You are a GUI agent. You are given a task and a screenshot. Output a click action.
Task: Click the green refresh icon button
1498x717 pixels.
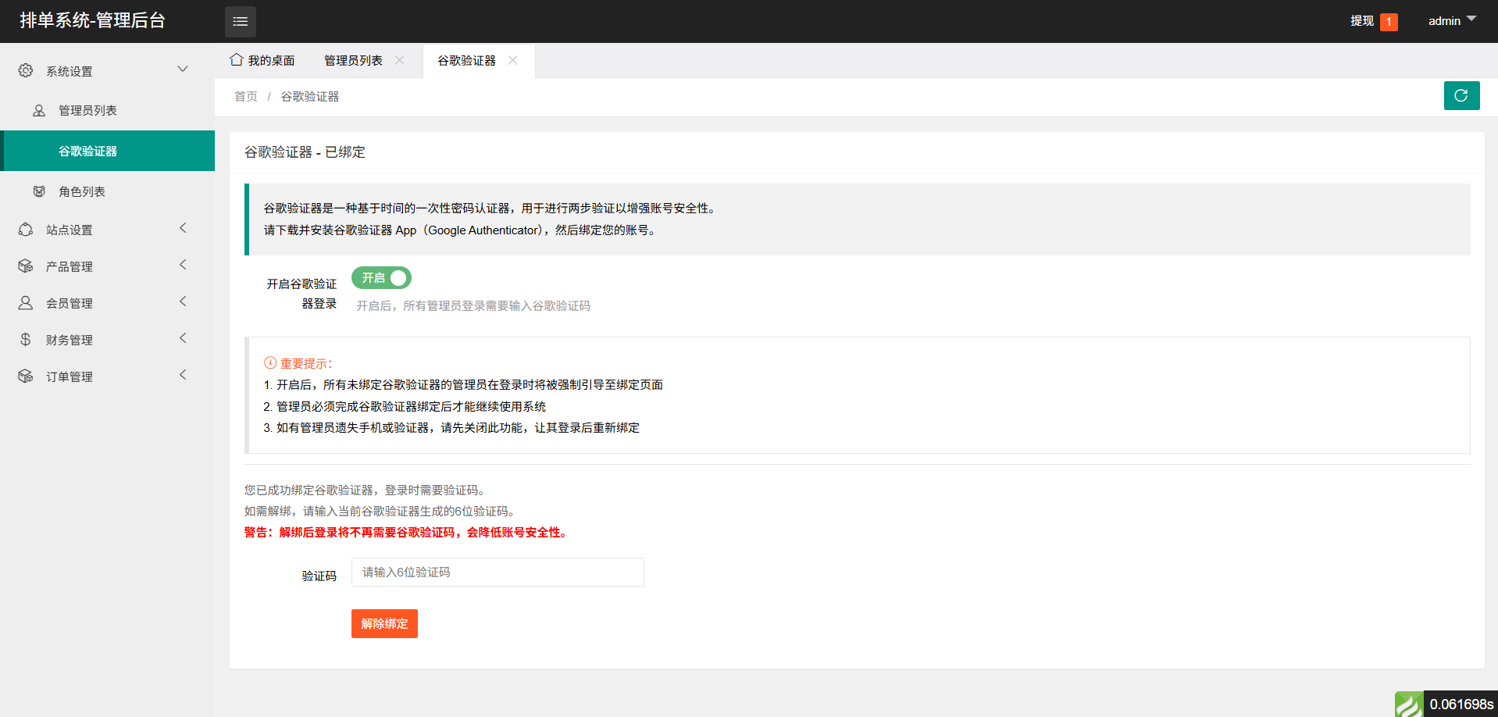1461,96
